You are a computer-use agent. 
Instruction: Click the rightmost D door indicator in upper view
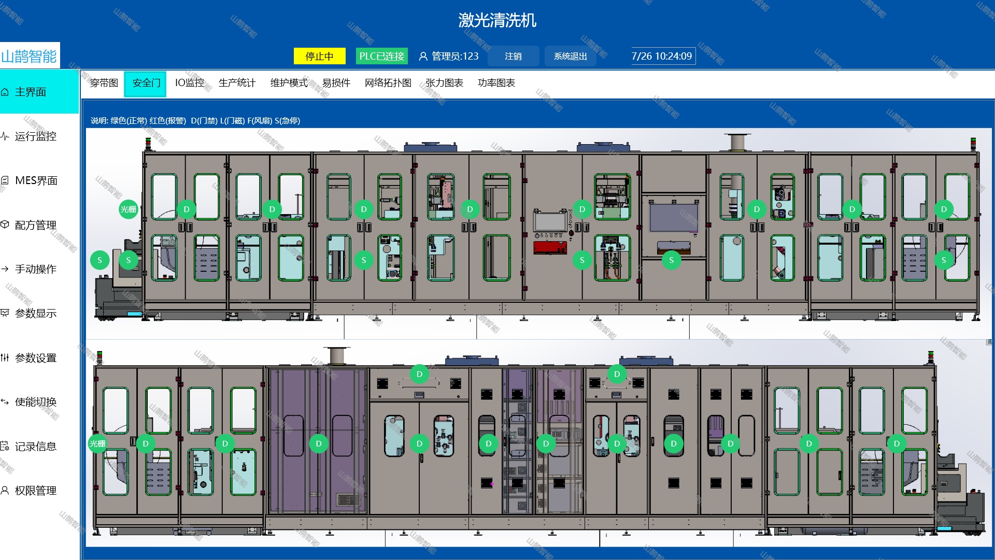click(x=944, y=209)
